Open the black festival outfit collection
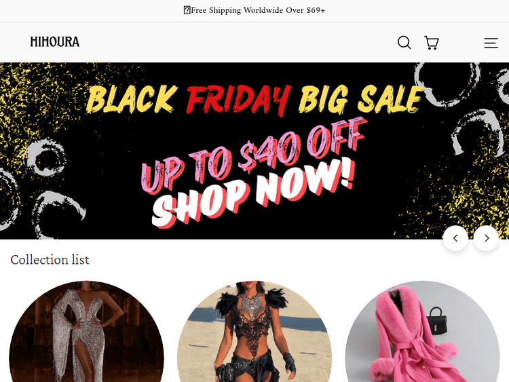Screen dimensions: 509x382 (254, 331)
